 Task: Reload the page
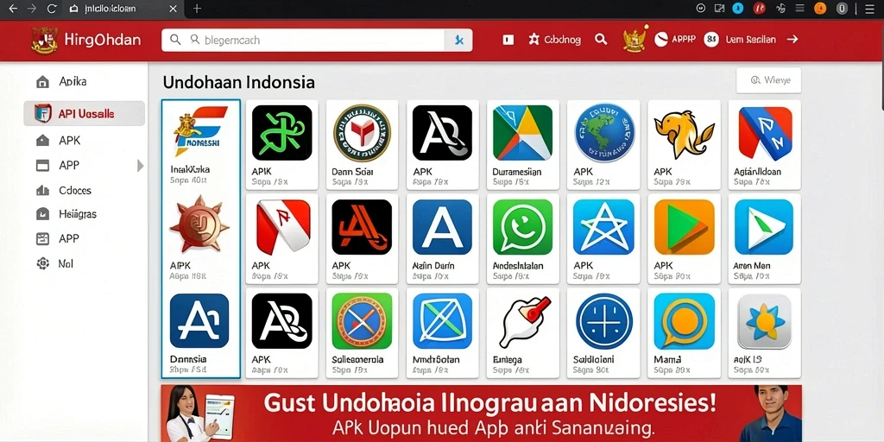point(52,9)
